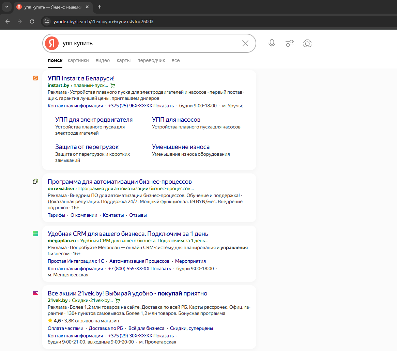Open УПП для насосов sitelink

click(x=176, y=120)
